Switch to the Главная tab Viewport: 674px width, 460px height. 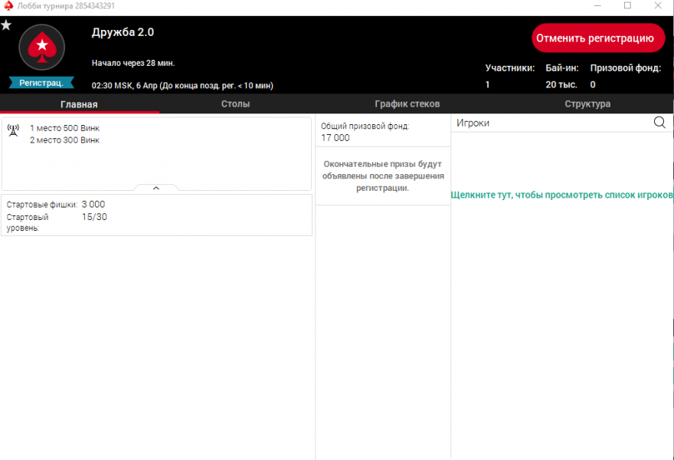[x=79, y=104]
